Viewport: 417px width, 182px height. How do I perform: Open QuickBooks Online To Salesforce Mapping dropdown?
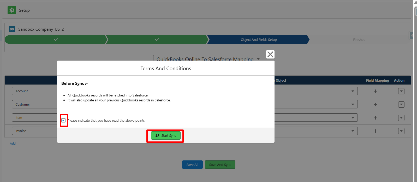coord(208,58)
